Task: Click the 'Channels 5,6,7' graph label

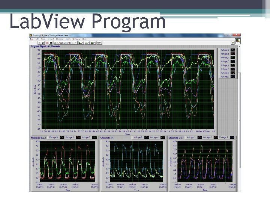Action: tap(176, 138)
